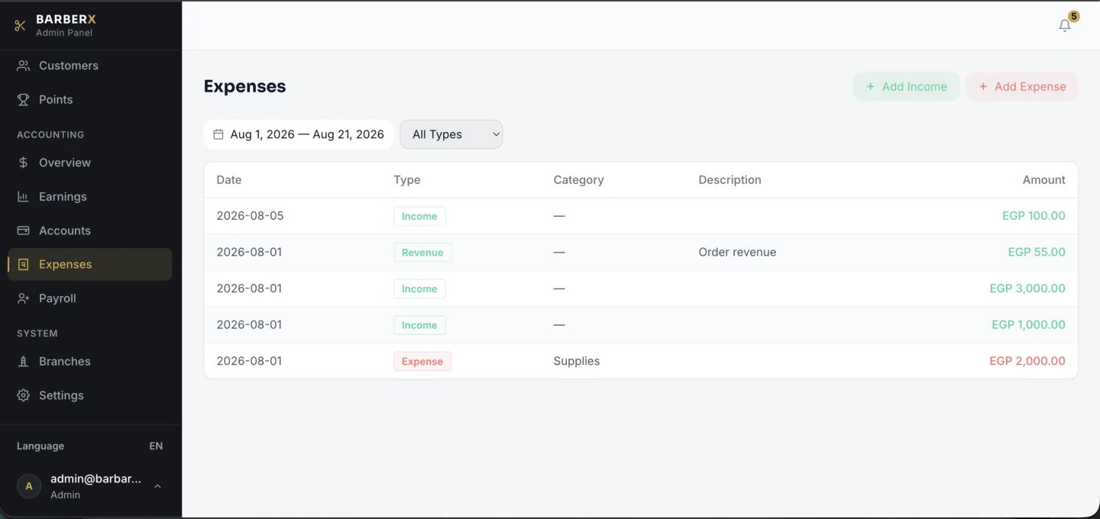Click the EGP 1,000.00 amount

point(1028,324)
